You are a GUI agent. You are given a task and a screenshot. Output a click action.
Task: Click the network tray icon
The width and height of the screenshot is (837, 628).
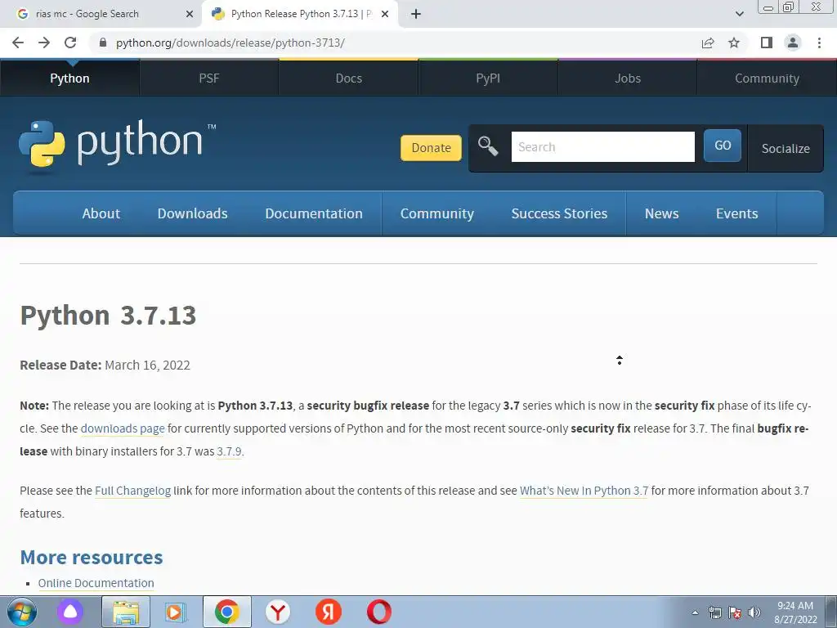click(x=714, y=612)
